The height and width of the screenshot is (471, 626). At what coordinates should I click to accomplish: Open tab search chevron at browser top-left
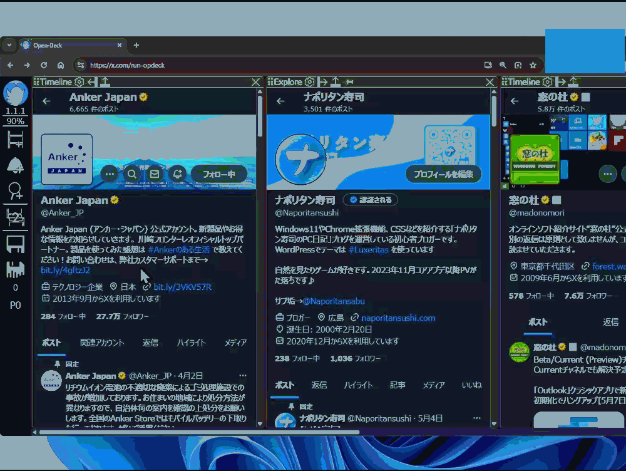9,45
